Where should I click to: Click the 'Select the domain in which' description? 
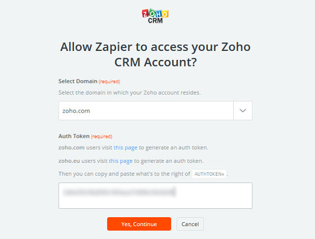[x=129, y=93]
